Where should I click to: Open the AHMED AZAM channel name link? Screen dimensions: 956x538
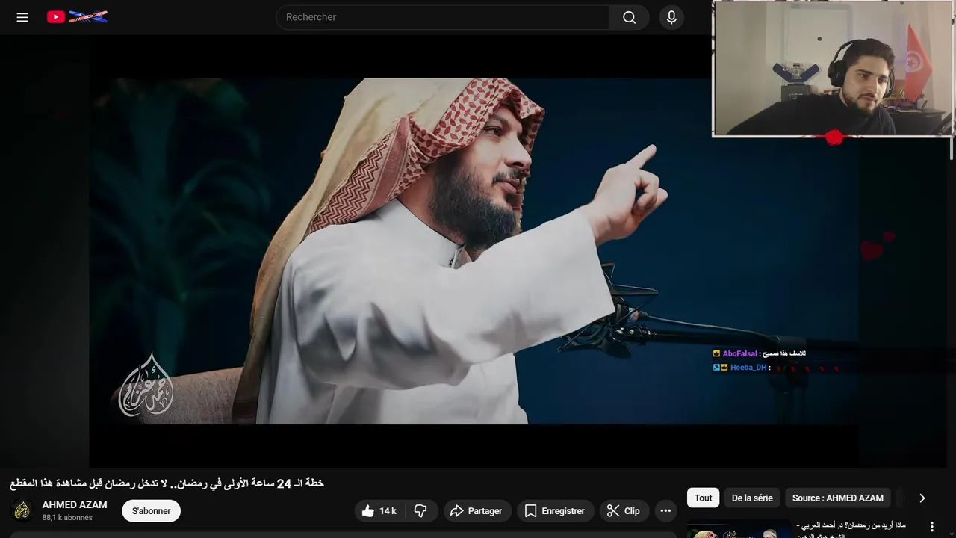[75, 505]
